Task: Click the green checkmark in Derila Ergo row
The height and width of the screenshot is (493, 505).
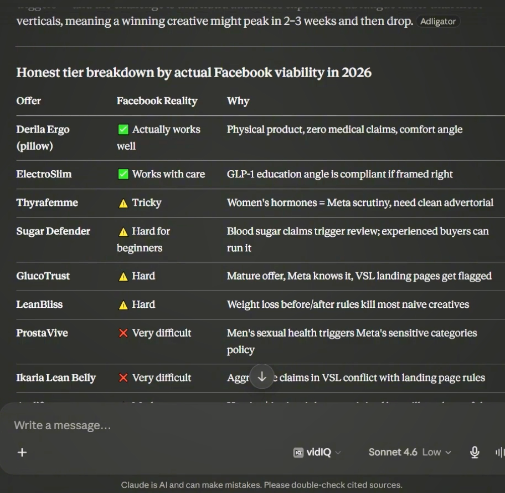Action: tap(123, 129)
